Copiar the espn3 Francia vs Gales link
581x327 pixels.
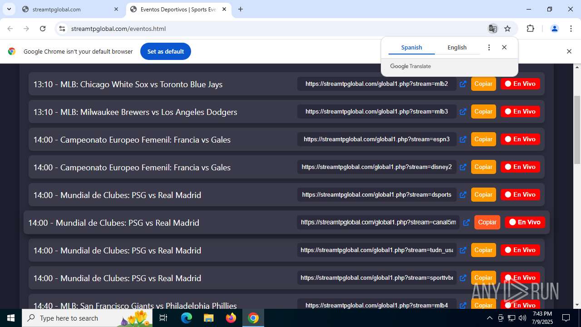point(483,139)
